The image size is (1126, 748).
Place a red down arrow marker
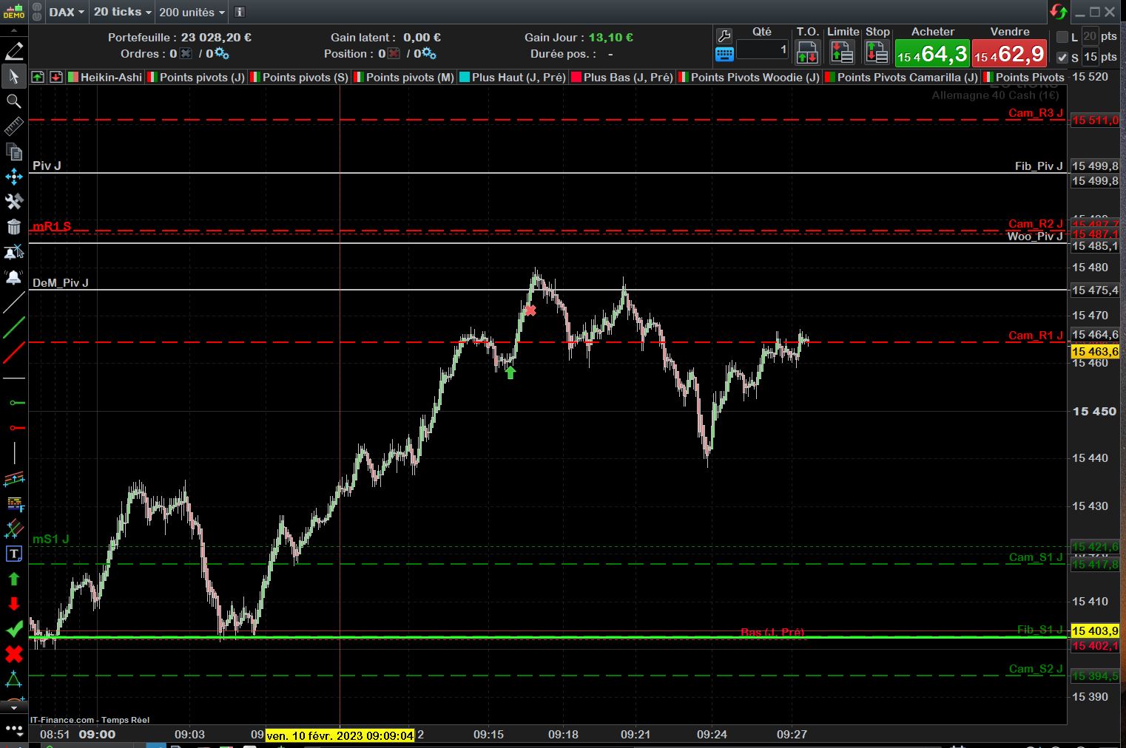pos(13,604)
